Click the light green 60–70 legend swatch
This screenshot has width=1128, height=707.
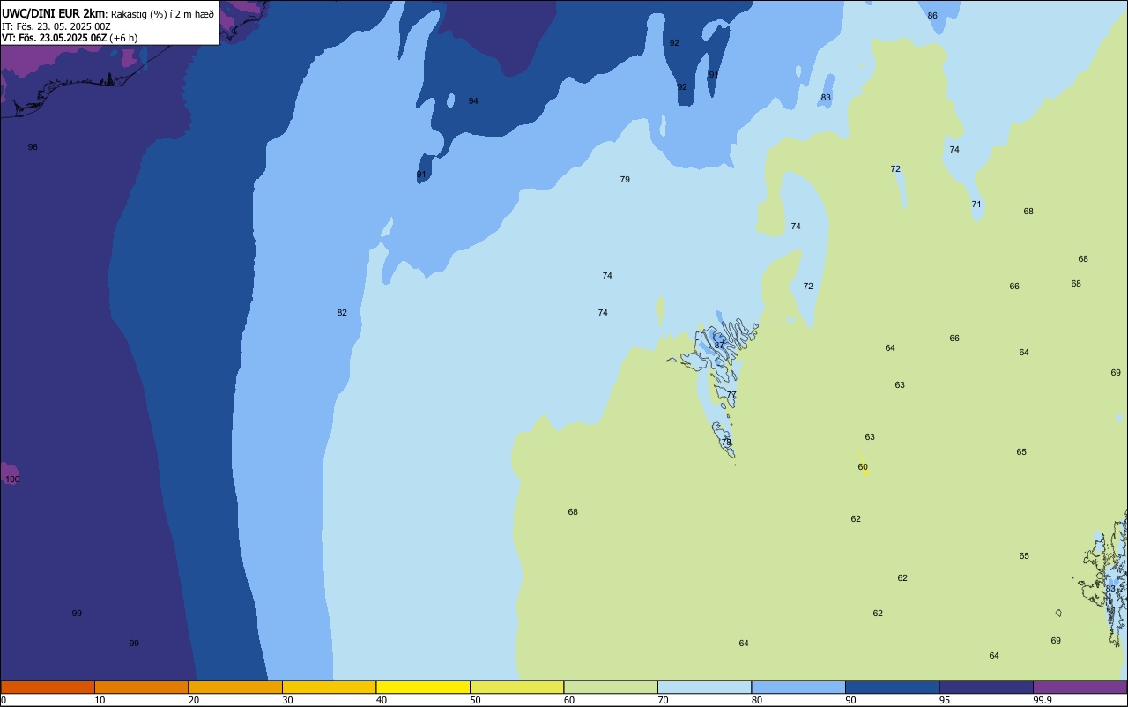coord(611,687)
